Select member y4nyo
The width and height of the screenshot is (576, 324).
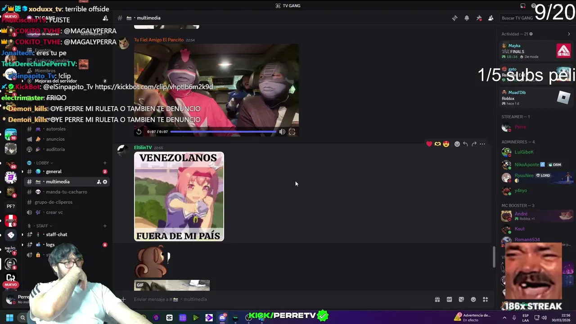click(536, 190)
